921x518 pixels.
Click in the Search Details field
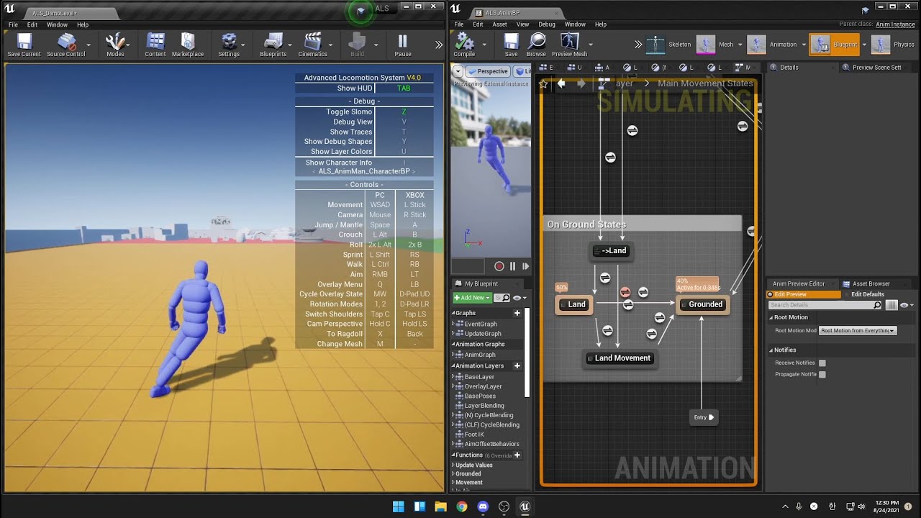coord(825,305)
